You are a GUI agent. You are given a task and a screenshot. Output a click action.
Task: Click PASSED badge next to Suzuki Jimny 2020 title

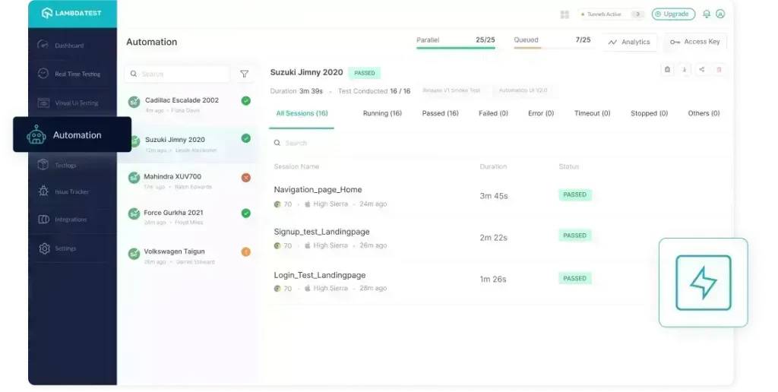pyautogui.click(x=364, y=73)
